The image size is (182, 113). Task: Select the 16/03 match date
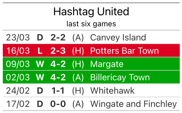pyautogui.click(x=18, y=51)
